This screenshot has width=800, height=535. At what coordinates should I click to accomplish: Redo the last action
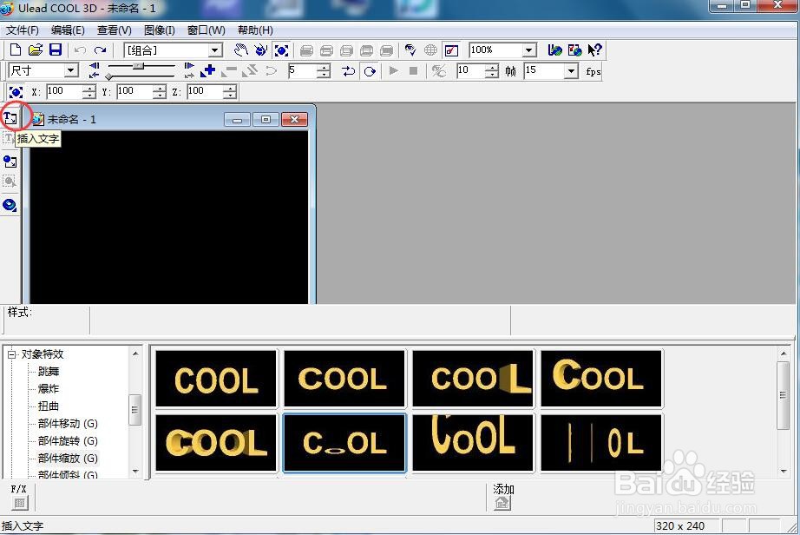coord(100,50)
